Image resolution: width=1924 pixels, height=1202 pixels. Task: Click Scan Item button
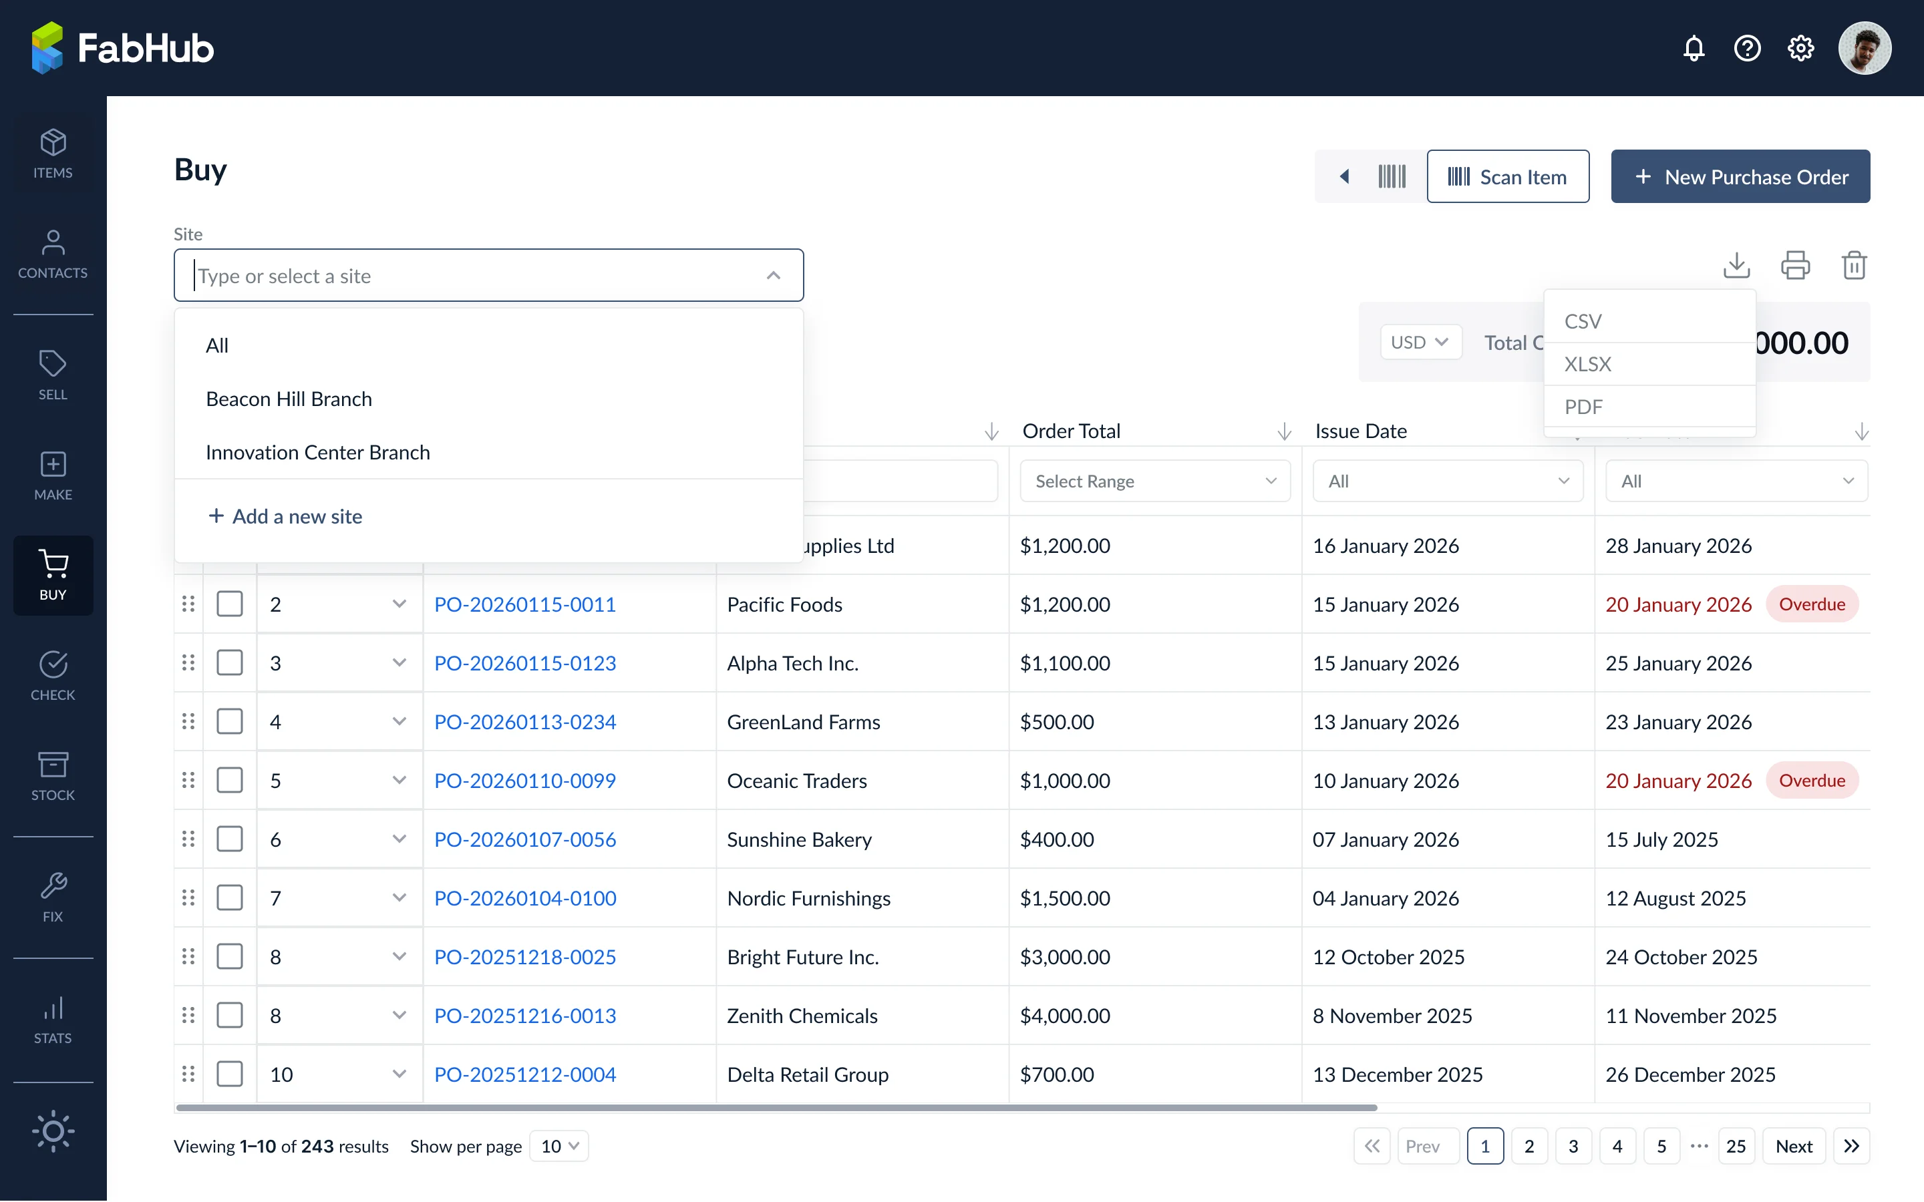[1507, 176]
